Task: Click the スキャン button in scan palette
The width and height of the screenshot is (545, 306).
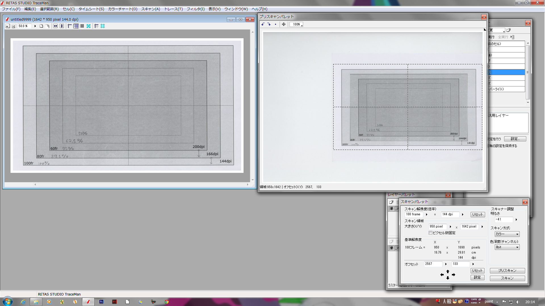Action: click(507, 278)
